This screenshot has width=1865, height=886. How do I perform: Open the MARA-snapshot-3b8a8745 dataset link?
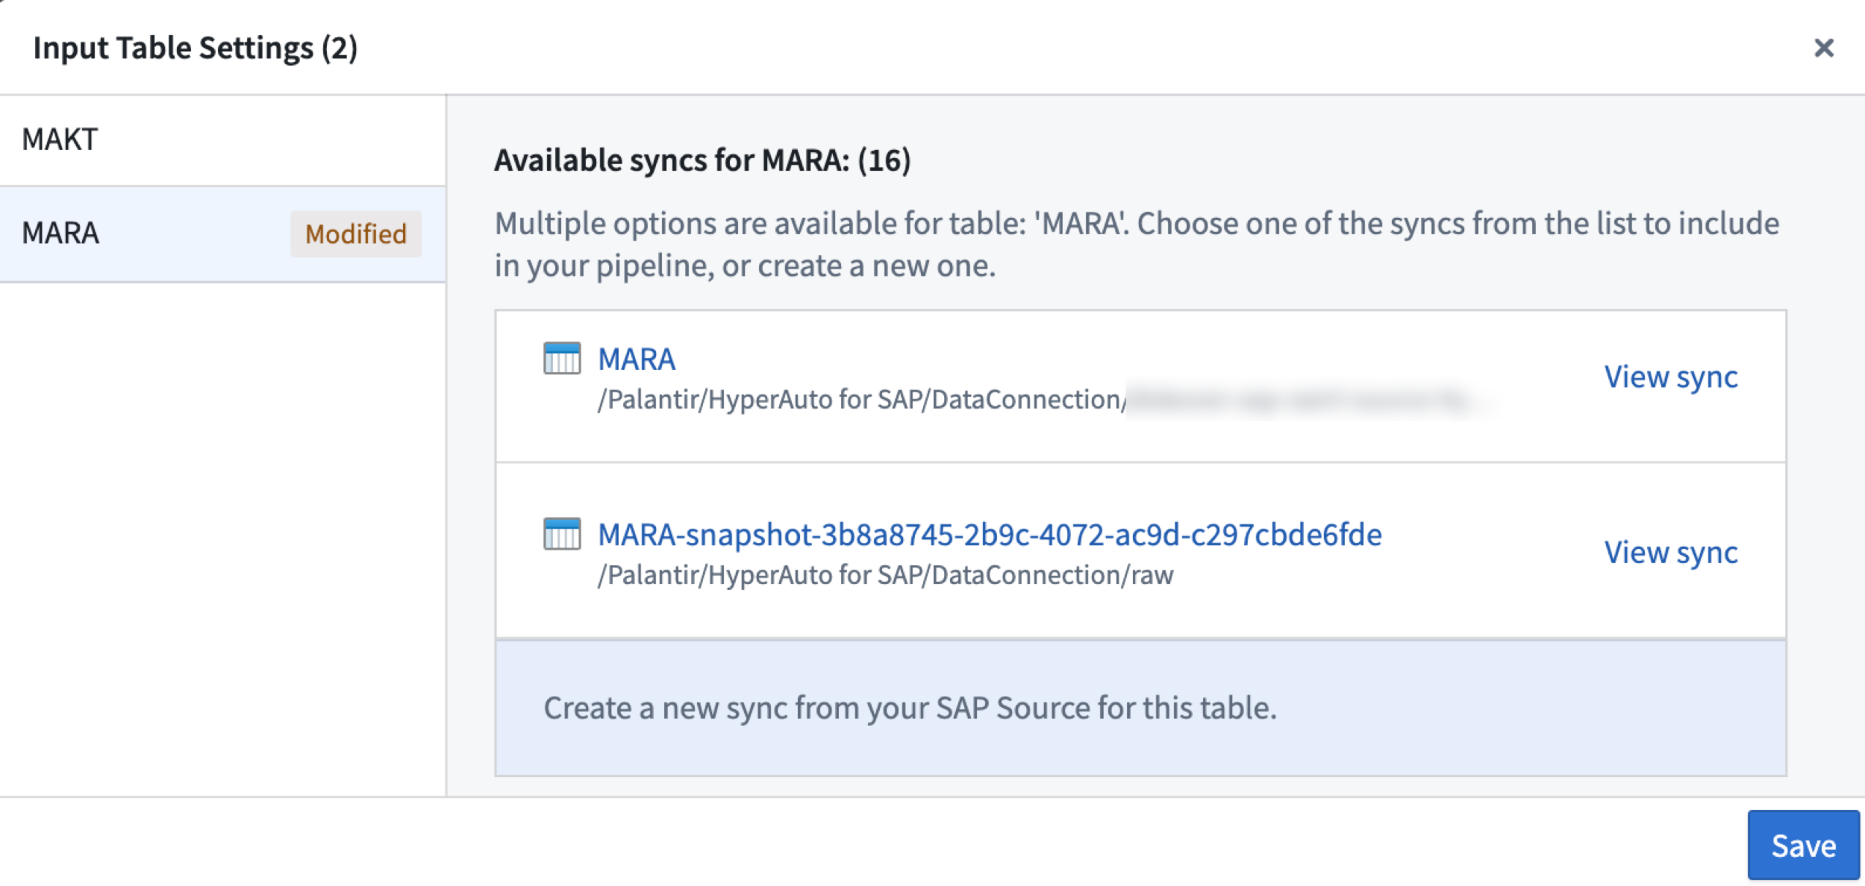click(x=990, y=534)
